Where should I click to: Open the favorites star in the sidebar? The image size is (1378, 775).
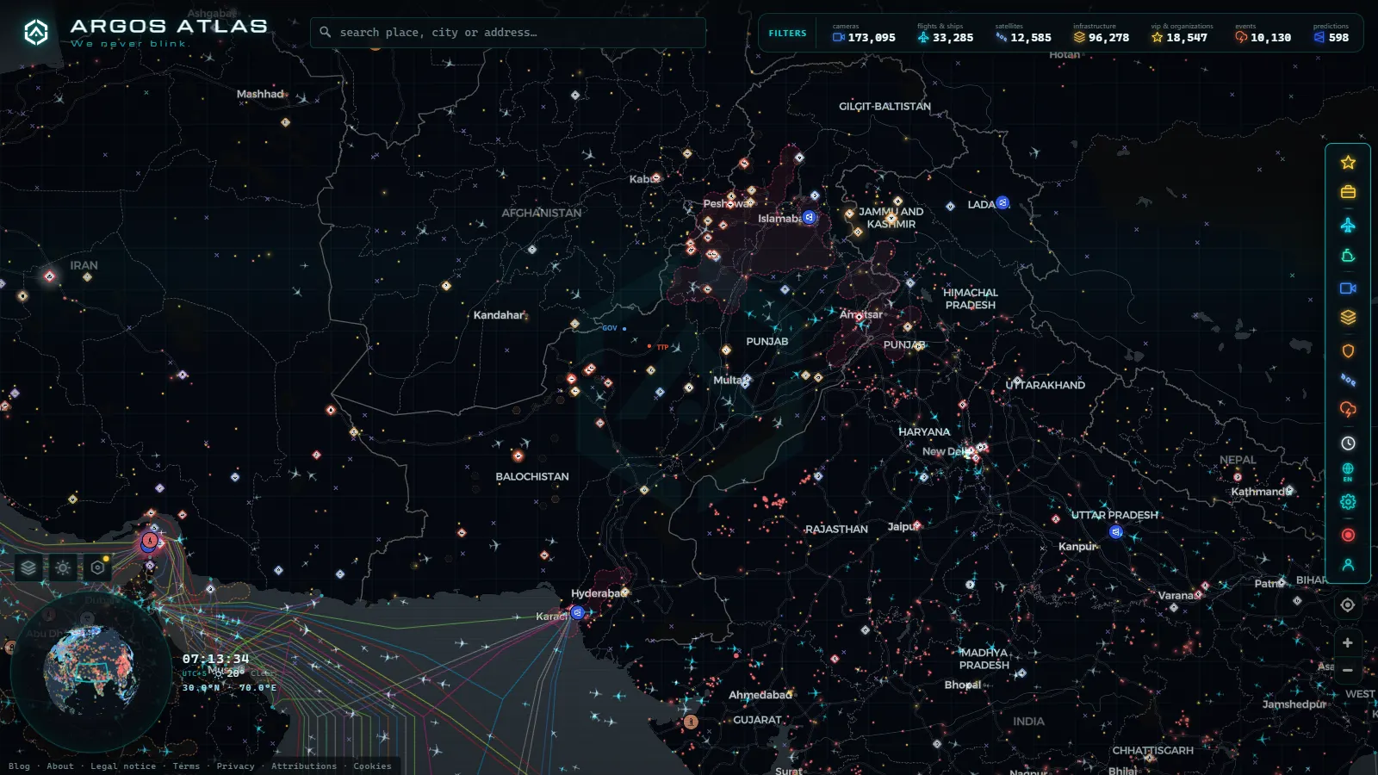(1348, 162)
